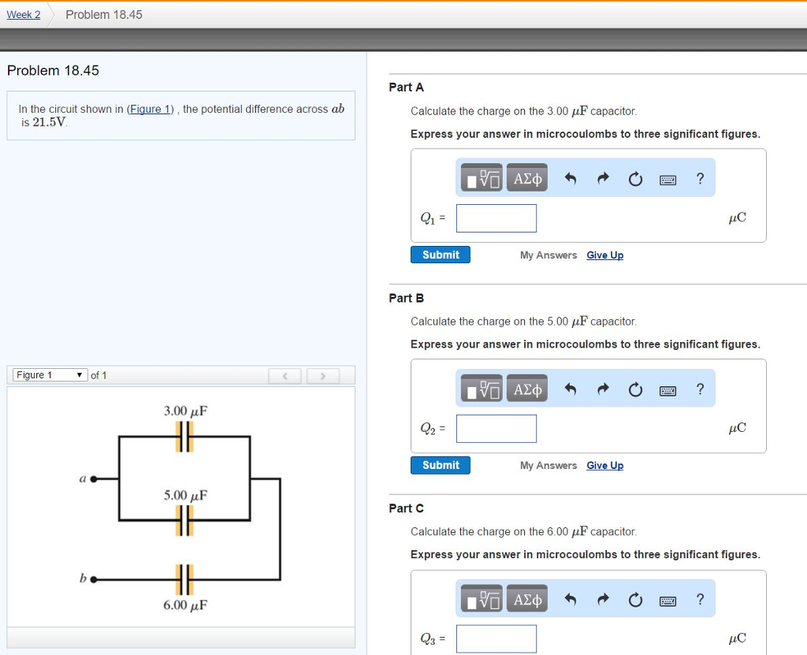Insert Greek symbols using ΑΣφ in Part A

tap(526, 177)
